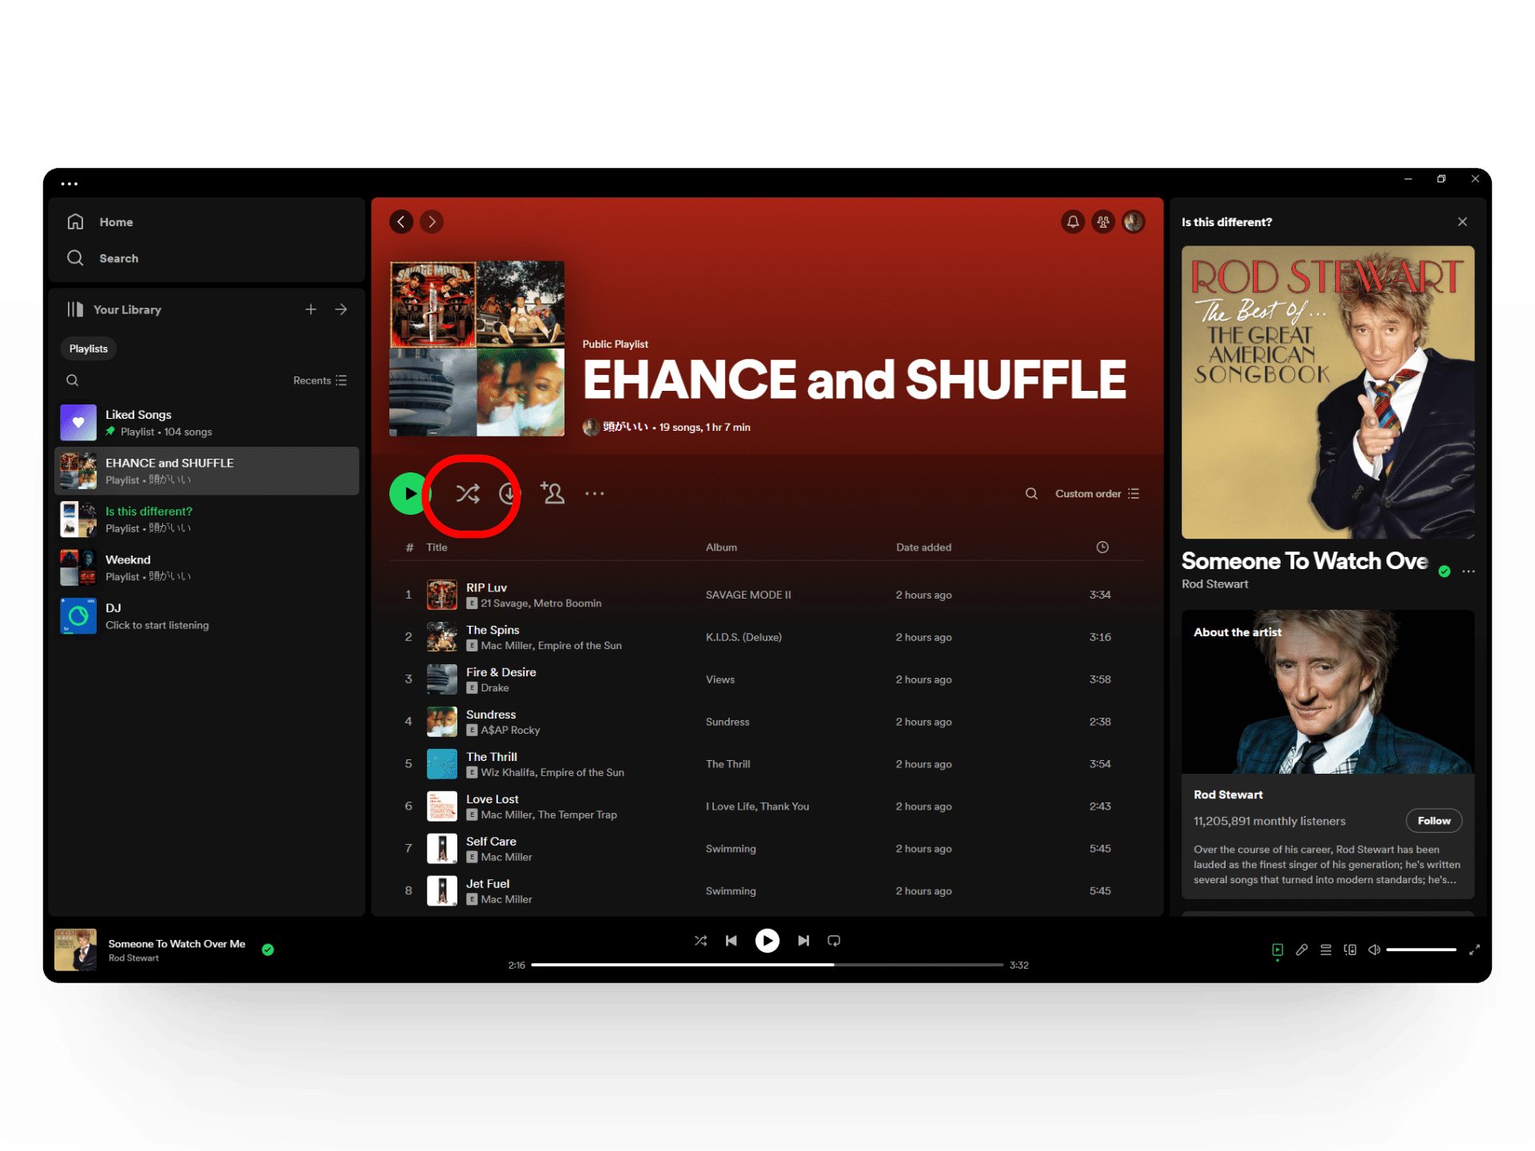Screen dimensions: 1535x1151
Task: Go to Home in the sidebar
Action: pos(115,222)
